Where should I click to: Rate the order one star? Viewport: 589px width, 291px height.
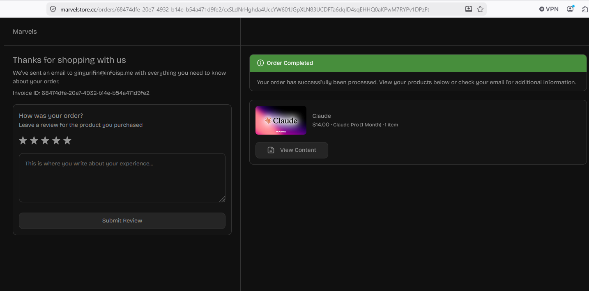point(23,141)
